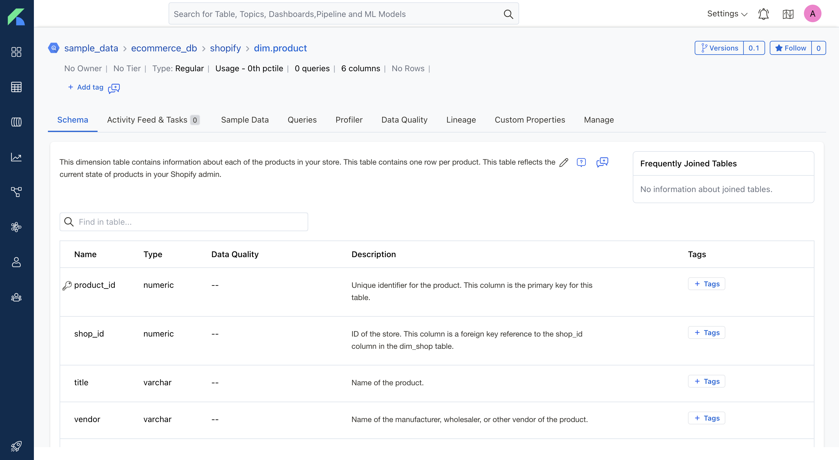Add tags to product_id column
The image size is (839, 460).
706,283
